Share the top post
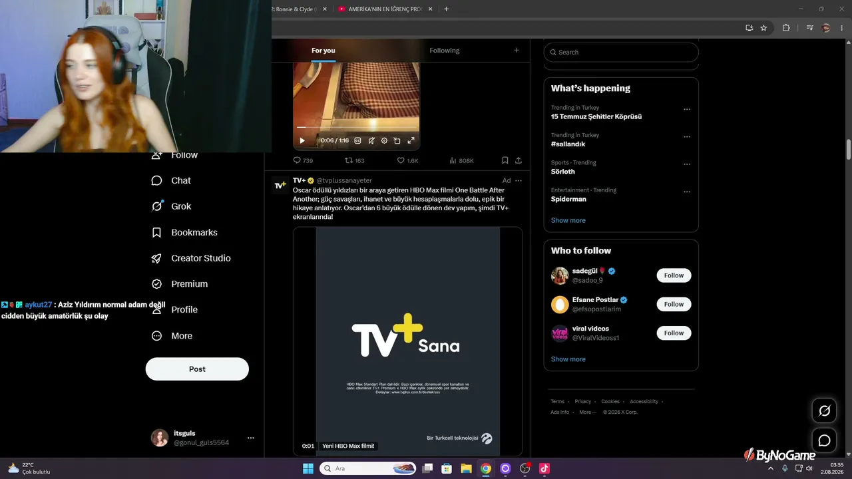Screen dimensions: 852x479 pos(519,160)
